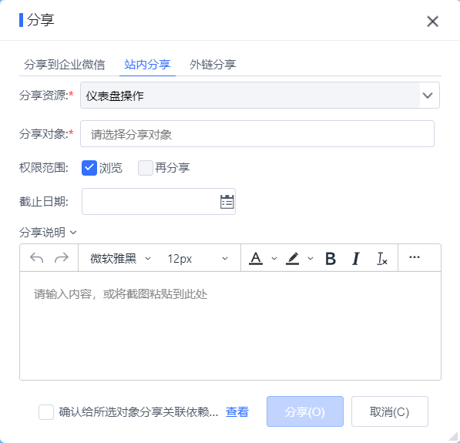This screenshot has width=460, height=443.
Task: Click the undo arrow in editor toolbar
Action: point(37,258)
